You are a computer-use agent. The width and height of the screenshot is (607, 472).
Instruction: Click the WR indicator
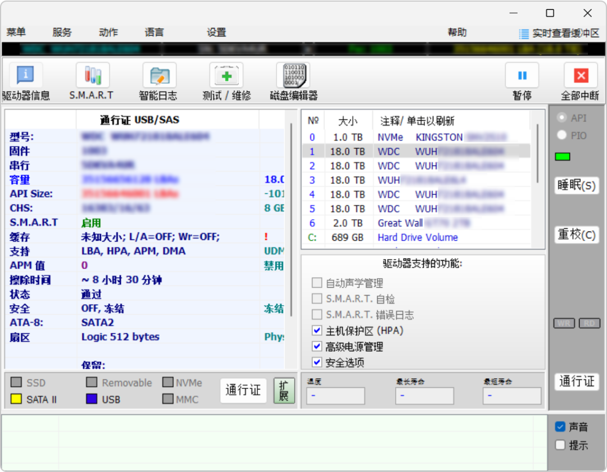(x=564, y=324)
